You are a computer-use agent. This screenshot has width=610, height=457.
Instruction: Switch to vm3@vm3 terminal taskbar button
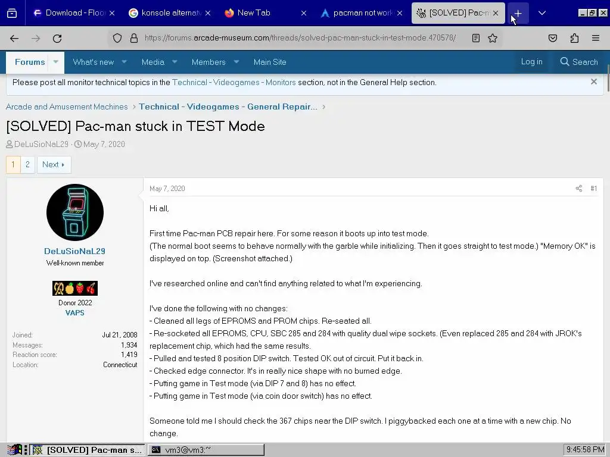tap(206, 450)
